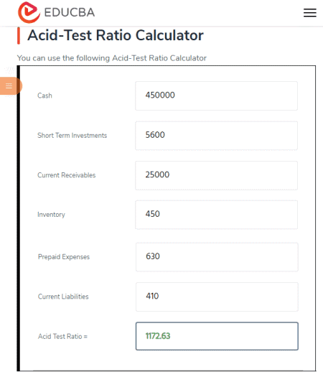Click the Acid Test Ratio result box

coord(217,336)
